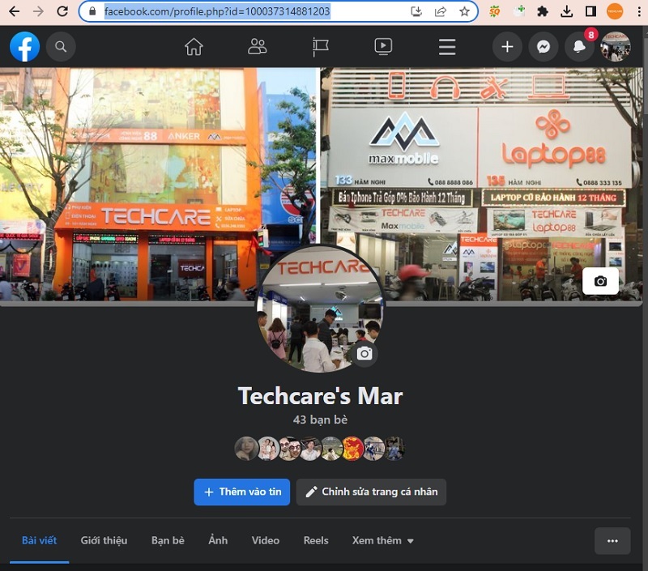Viewport: 648px width, 571px height.
Task: Click a friend avatar thumbnail under the name
Action: point(247,448)
